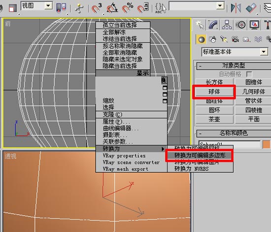Choose 转换为可编辑多边形 submenu entry

(200, 155)
